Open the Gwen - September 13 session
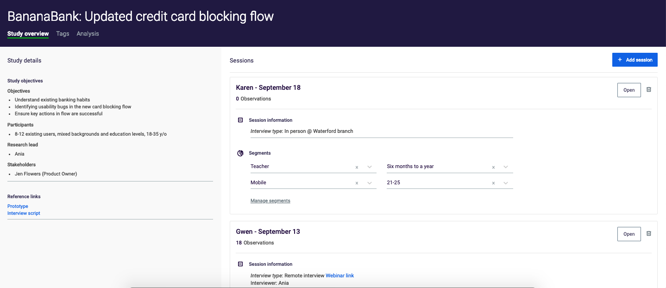Image resolution: width=666 pixels, height=288 pixels. [628, 234]
